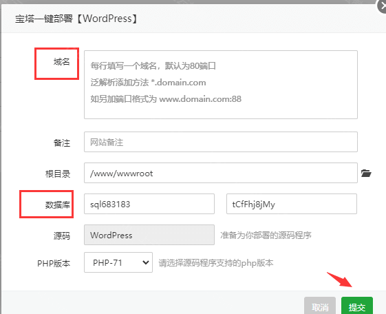Click the database password field tCfFhj8jMy
Image resolution: width=386 pixels, height=314 pixels.
tap(292, 204)
